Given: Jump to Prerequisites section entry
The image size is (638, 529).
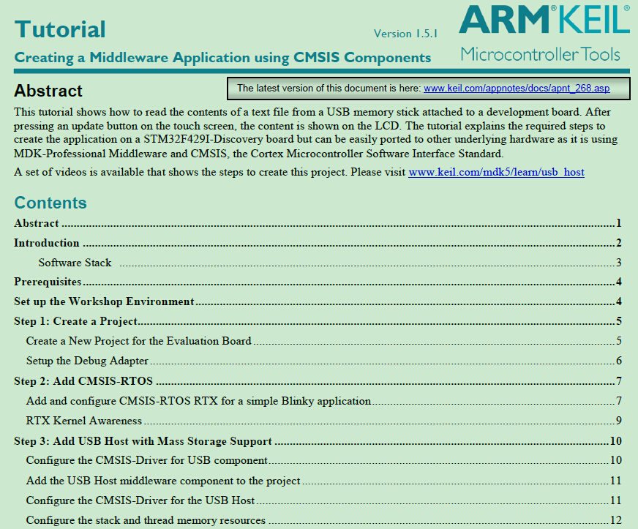Looking at the screenshot, I should pos(318,282).
